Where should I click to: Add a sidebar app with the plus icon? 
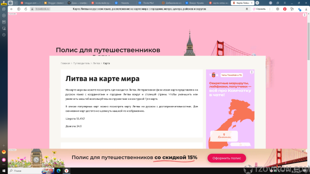pos(4,145)
